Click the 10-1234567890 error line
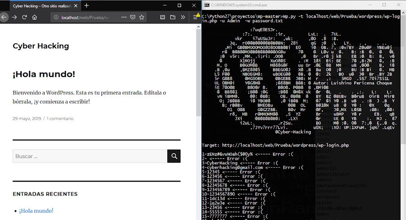406x220 pixels. point(239,194)
